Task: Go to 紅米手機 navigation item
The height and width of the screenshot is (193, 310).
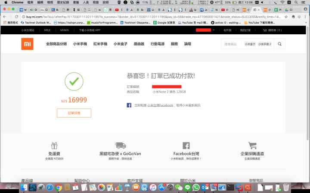Action: [x=100, y=44]
